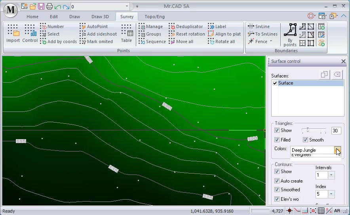Switch to the Topo/Eng tab
This screenshot has height=215, width=350.
click(154, 17)
